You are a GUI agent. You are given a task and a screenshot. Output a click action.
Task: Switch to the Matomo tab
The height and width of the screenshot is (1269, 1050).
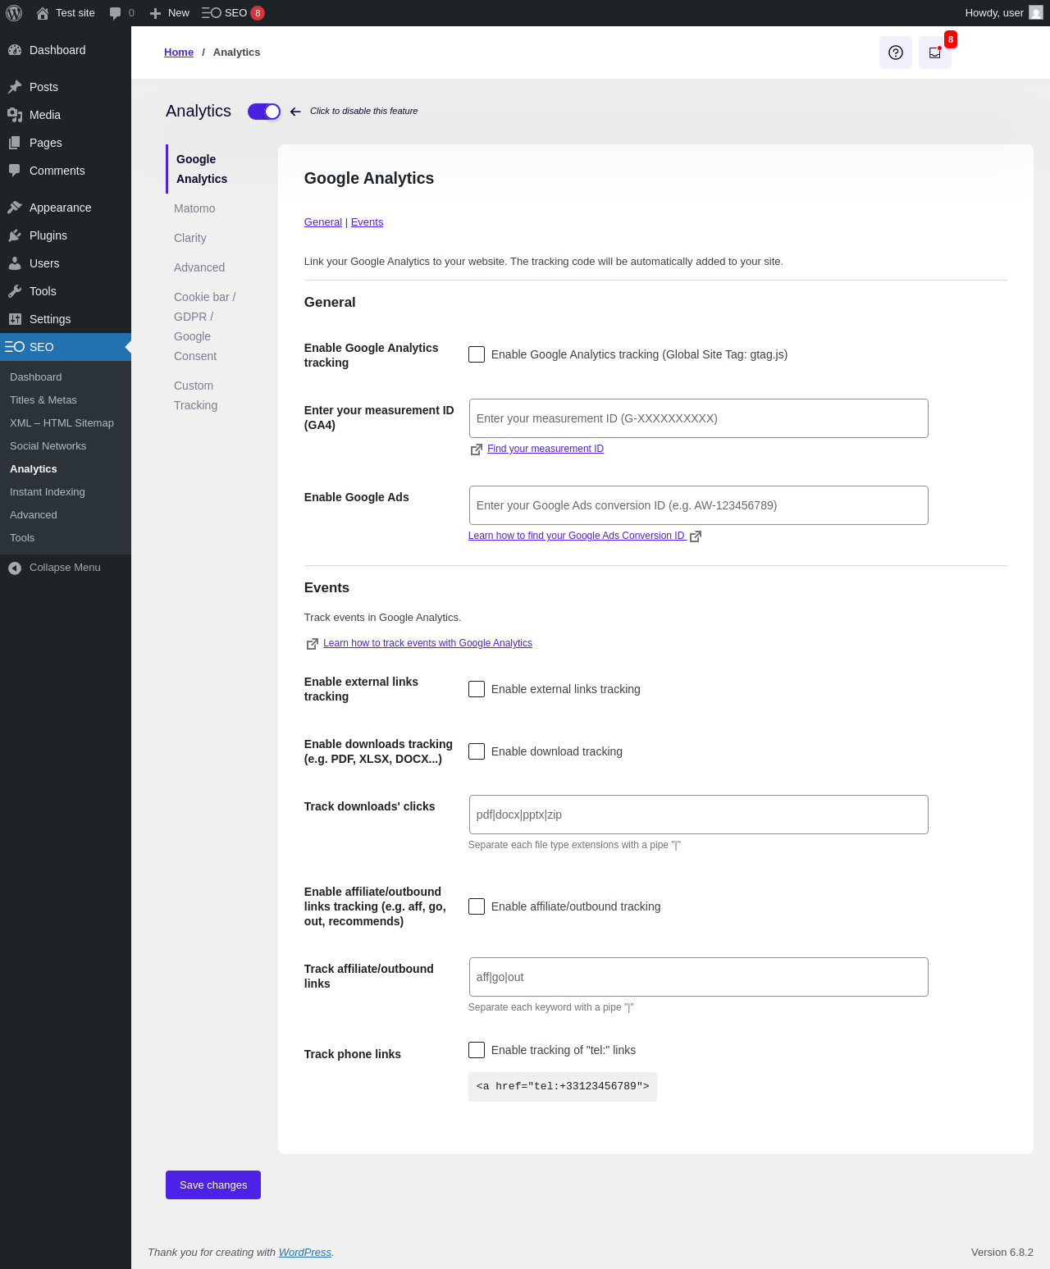click(194, 208)
